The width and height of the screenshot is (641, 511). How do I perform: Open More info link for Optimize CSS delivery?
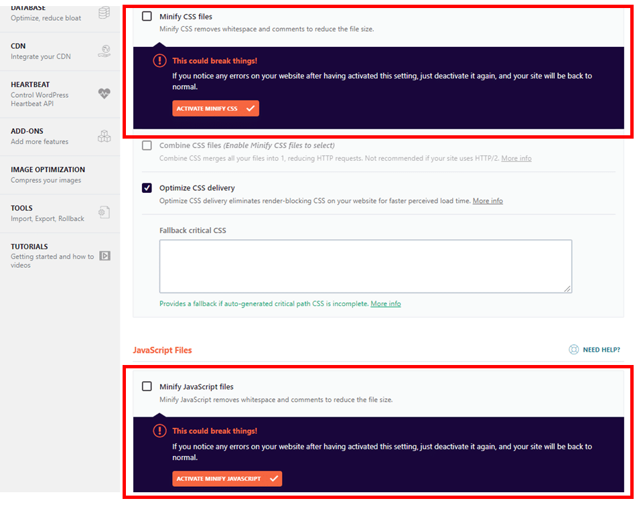pyautogui.click(x=488, y=201)
